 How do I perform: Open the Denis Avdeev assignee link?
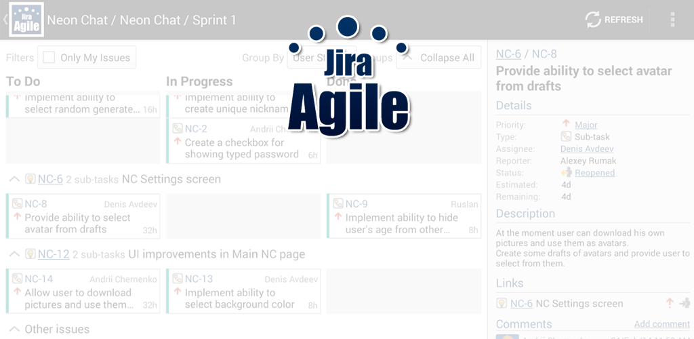(x=587, y=148)
